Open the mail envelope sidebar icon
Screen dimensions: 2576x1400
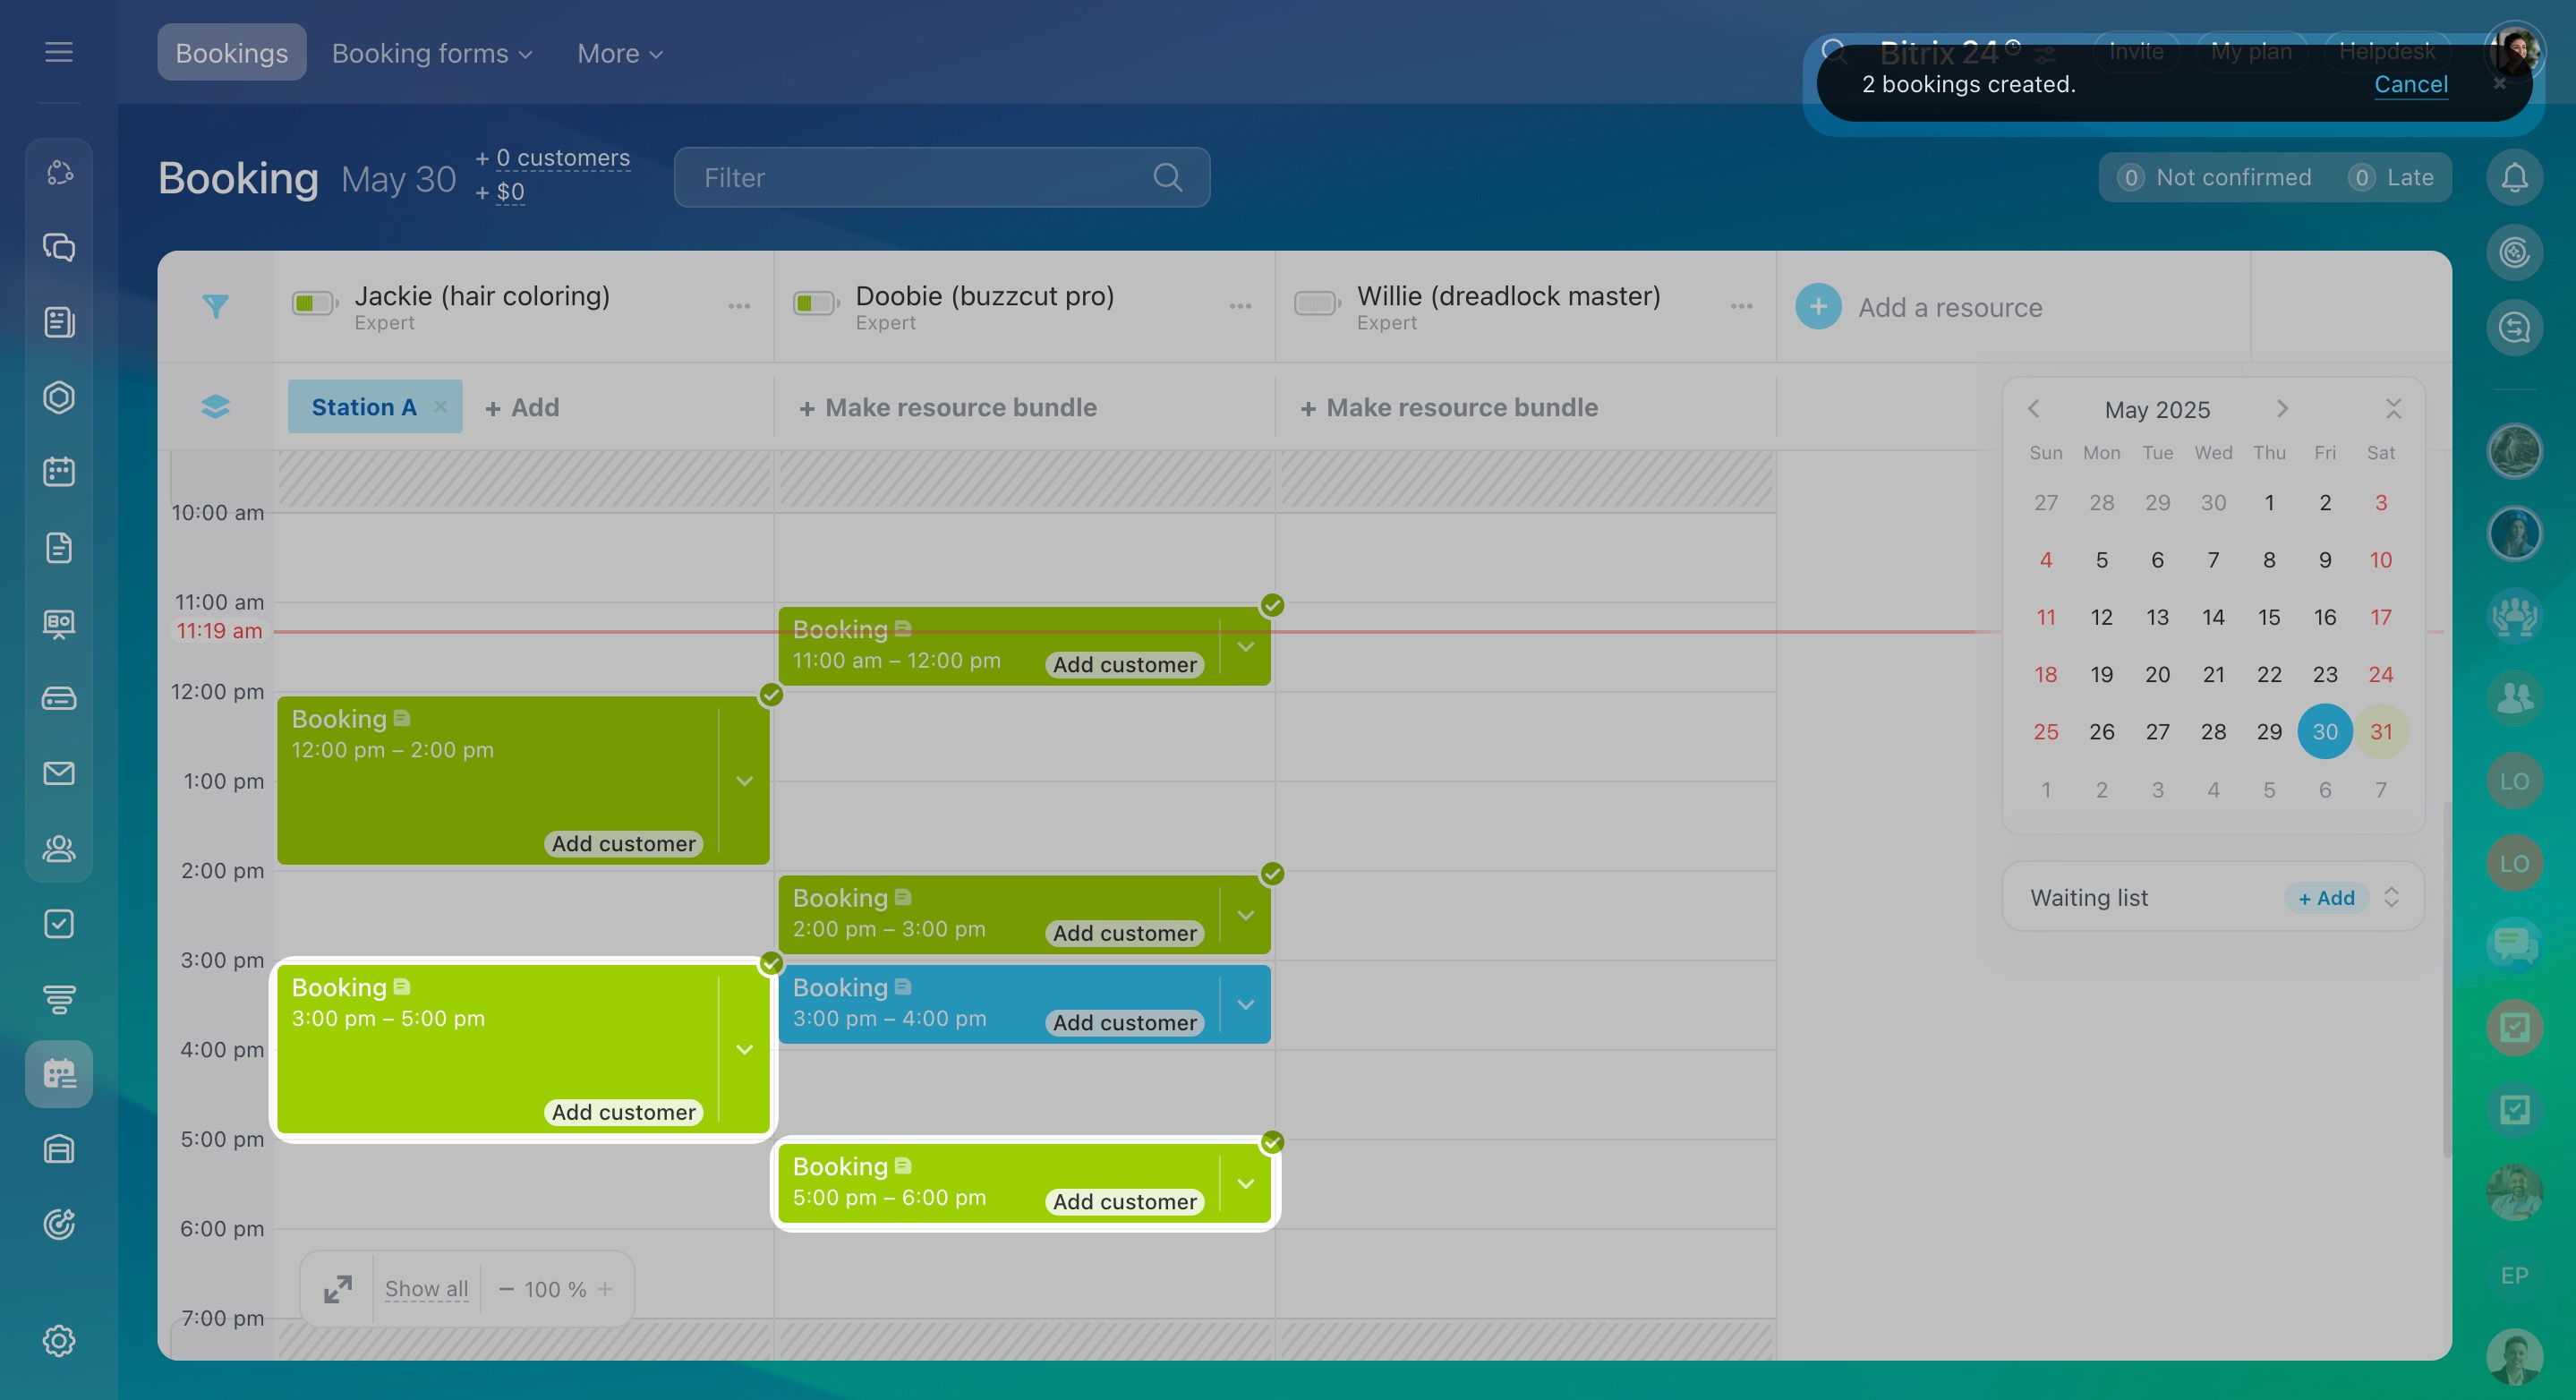pyautogui.click(x=59, y=773)
